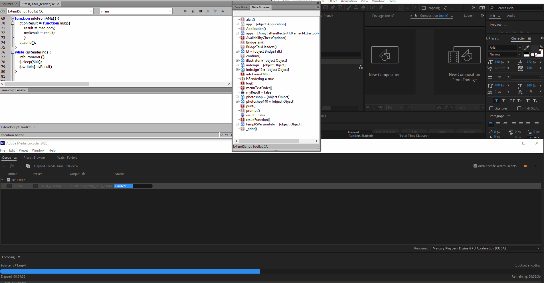Viewport: 544px width, 283px height.
Task: Open the Watch Folders tab
Action: [x=67, y=158]
